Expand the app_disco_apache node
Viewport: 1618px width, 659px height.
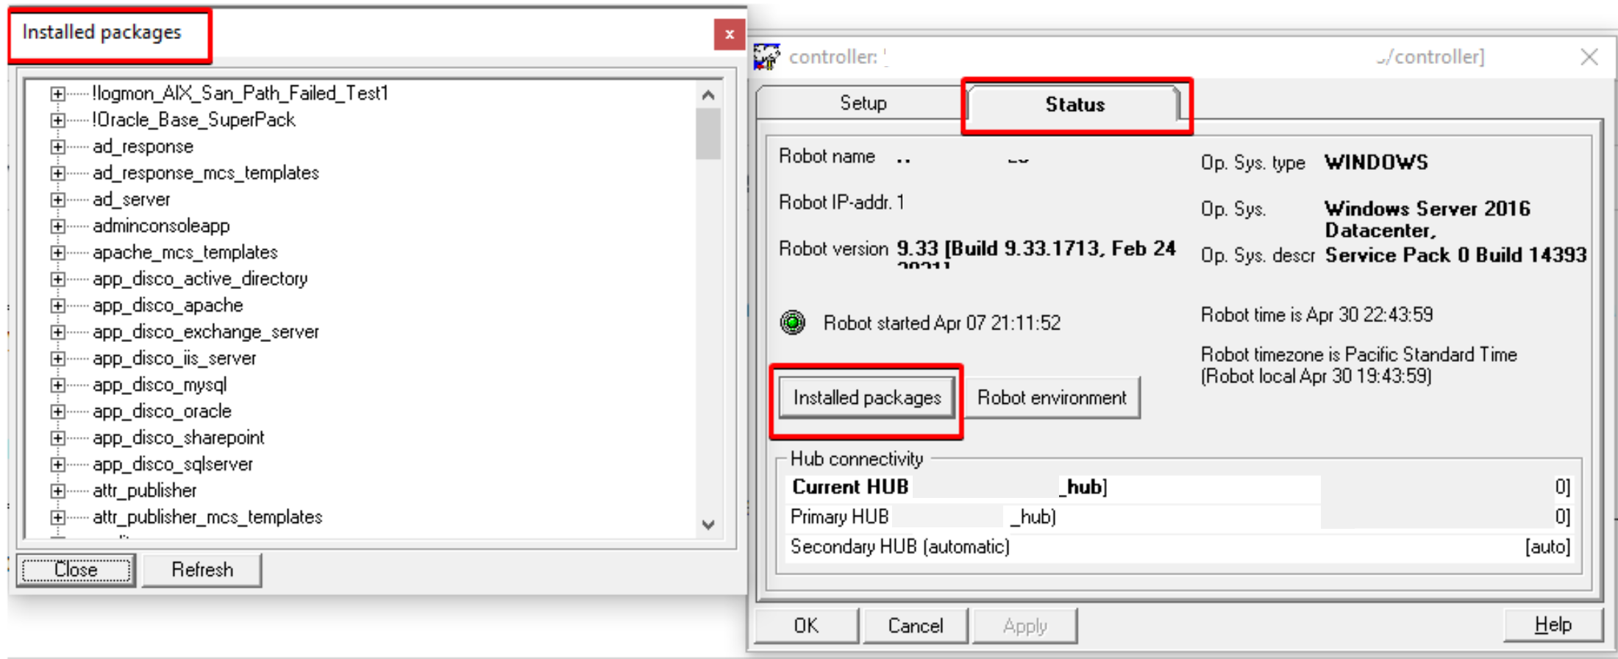click(x=57, y=305)
